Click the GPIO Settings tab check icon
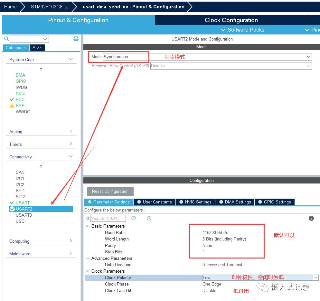 pyautogui.click(x=260, y=202)
